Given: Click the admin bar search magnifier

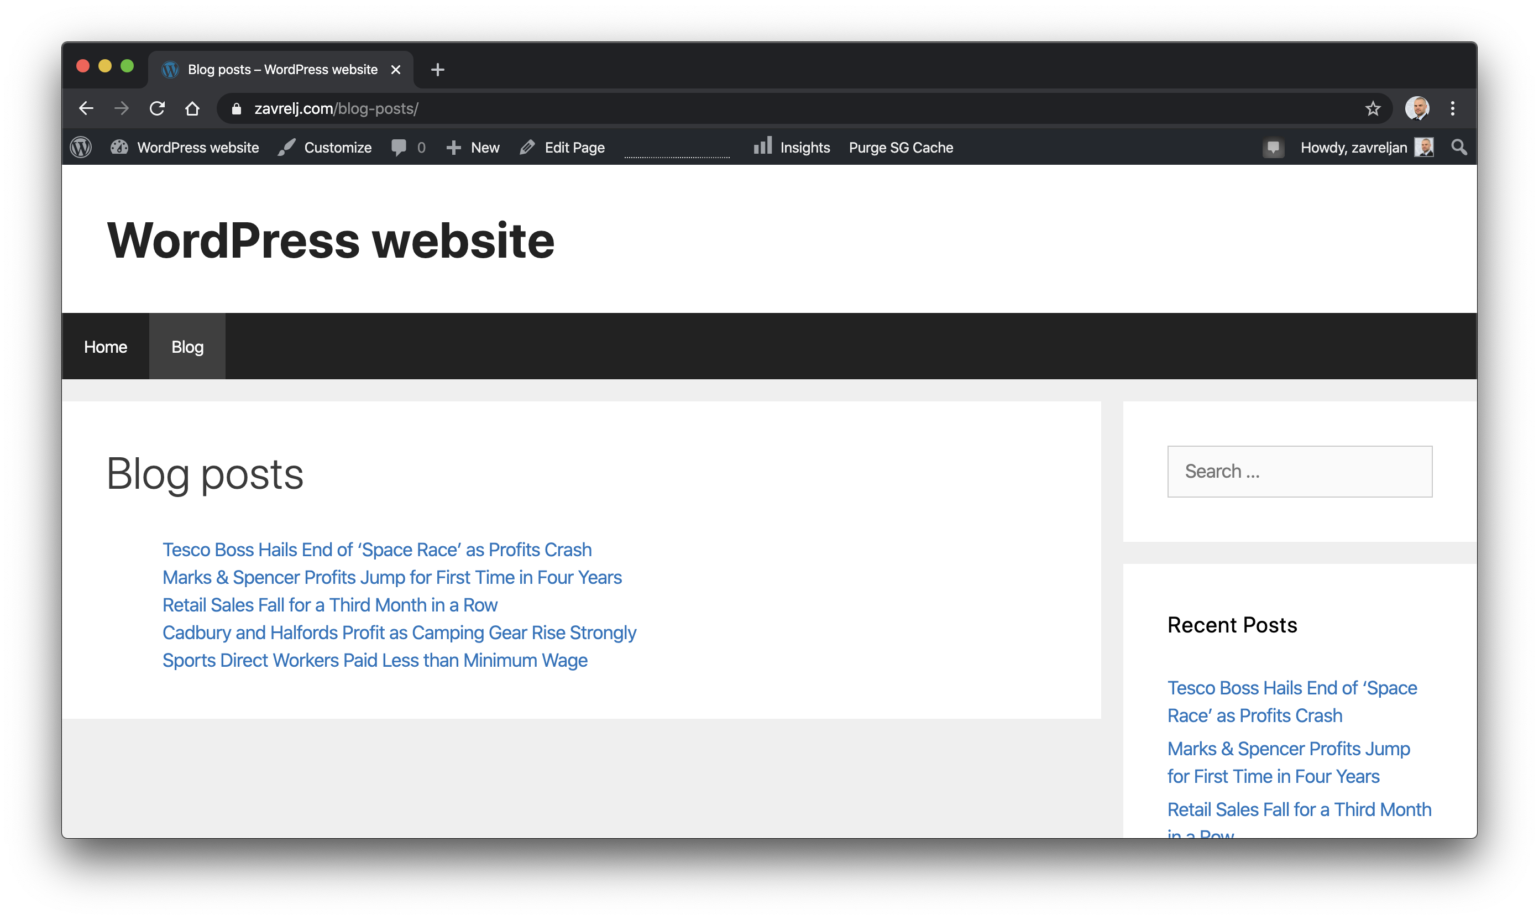Looking at the screenshot, I should (1458, 147).
